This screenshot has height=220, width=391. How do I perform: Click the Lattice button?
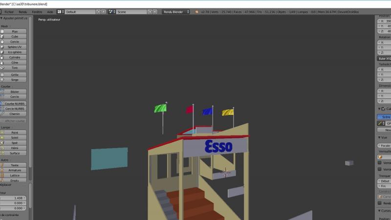15,175
